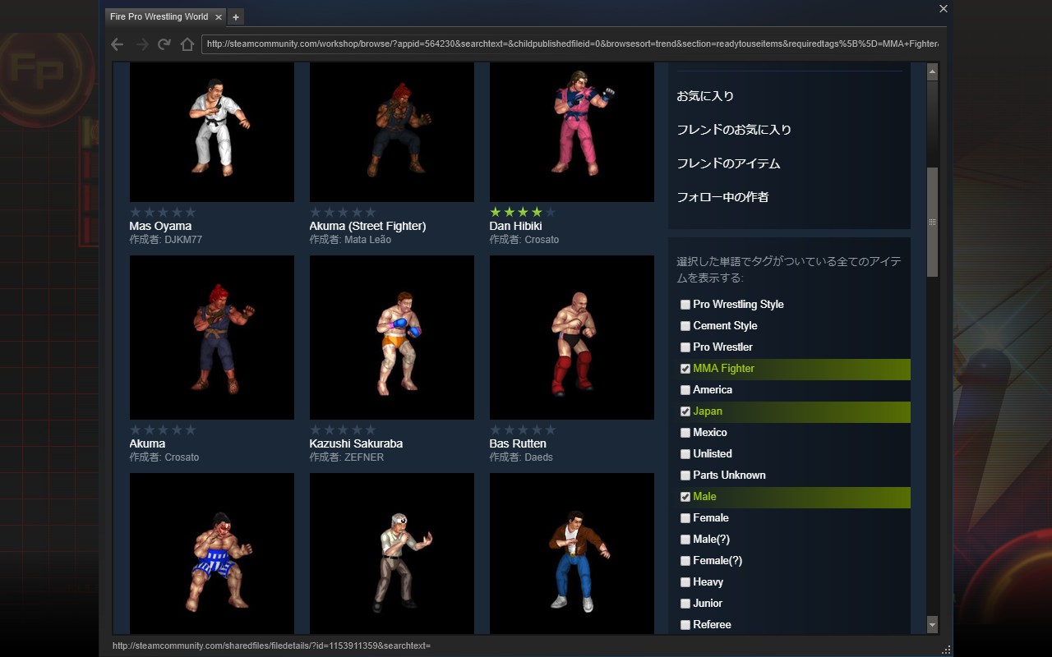Open the Kazushi Sakuraba thumbnail

[x=392, y=338]
